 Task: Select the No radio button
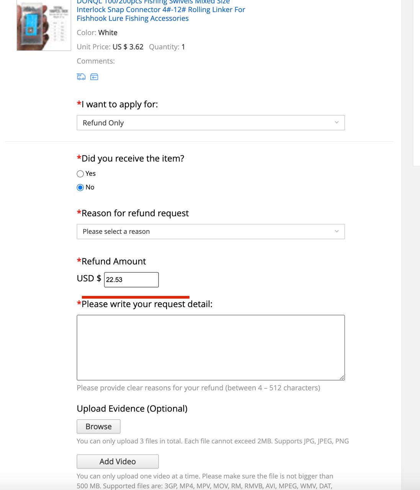pyautogui.click(x=80, y=188)
